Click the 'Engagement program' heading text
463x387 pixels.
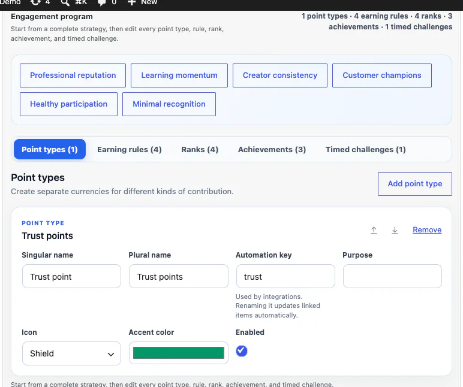pos(52,17)
